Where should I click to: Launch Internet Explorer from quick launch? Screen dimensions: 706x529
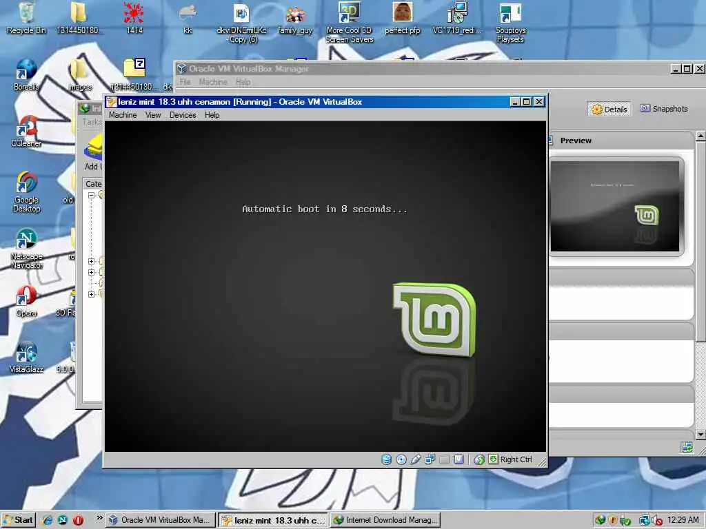coord(48,521)
